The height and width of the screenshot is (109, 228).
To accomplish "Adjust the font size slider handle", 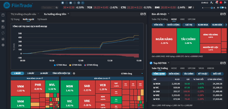I will click(212, 8).
